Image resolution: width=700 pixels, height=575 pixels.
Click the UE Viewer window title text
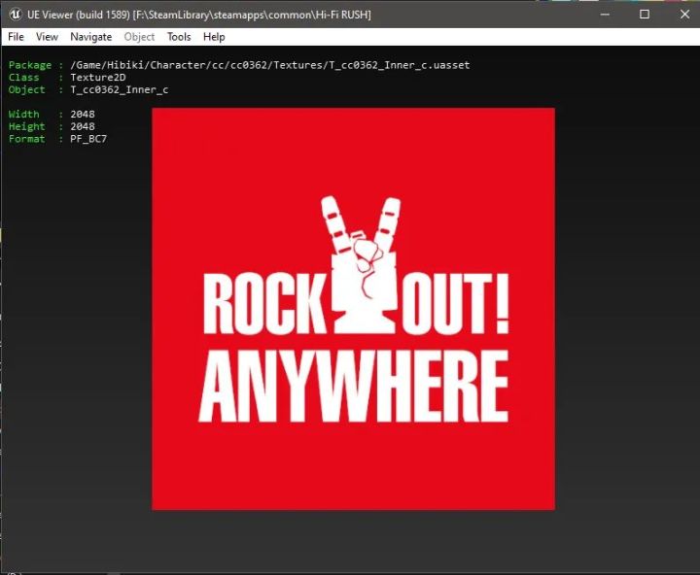pyautogui.click(x=199, y=15)
